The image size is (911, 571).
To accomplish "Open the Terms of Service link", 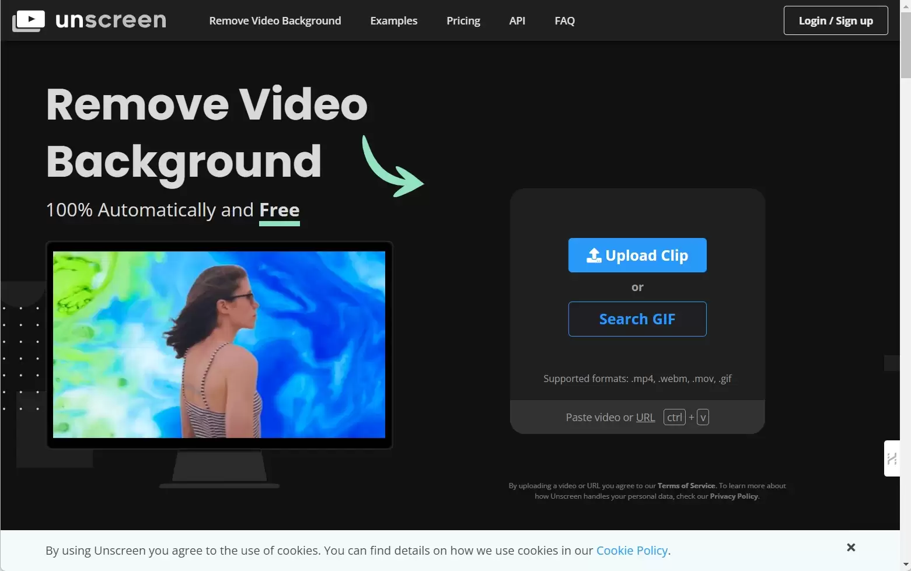I will tap(686, 485).
